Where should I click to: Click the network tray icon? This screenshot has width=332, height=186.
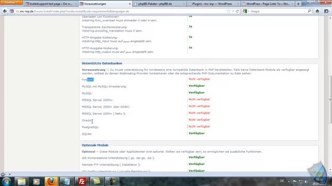pyautogui.click(x=300, y=181)
